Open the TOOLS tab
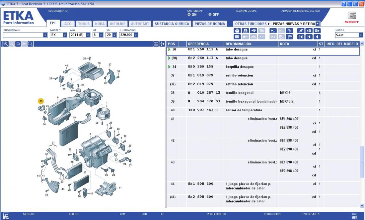This screenshot has height=220, width=365. pyautogui.click(x=84, y=24)
